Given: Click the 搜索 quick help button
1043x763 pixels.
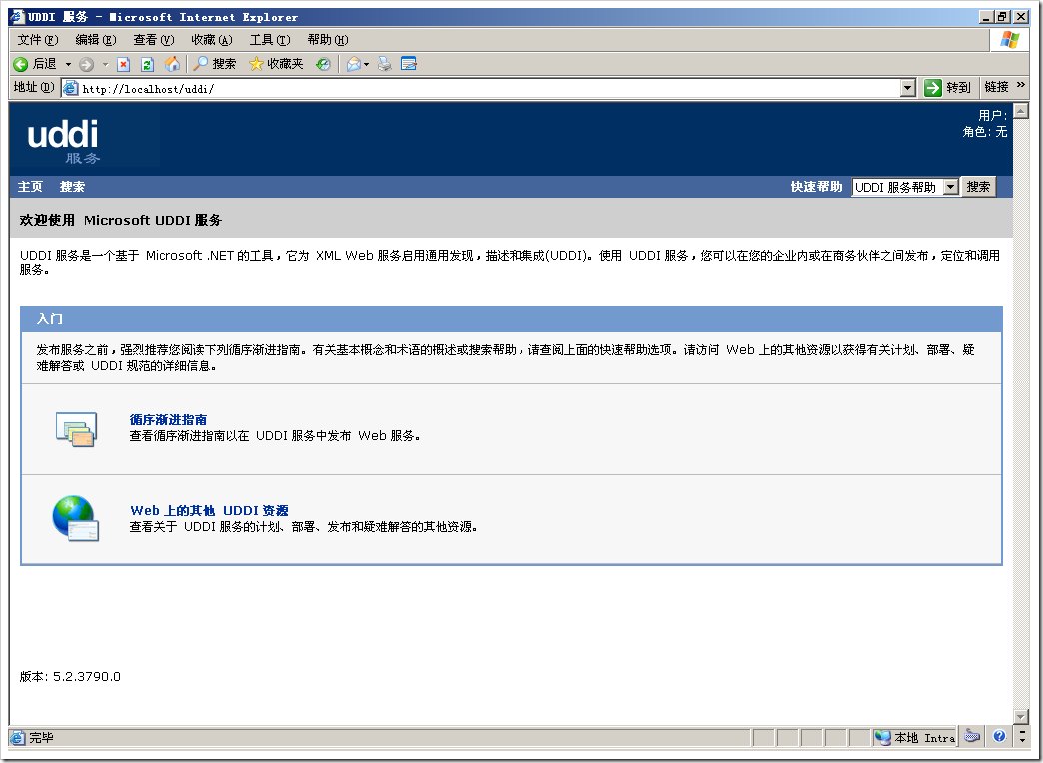Looking at the screenshot, I should [x=978, y=187].
